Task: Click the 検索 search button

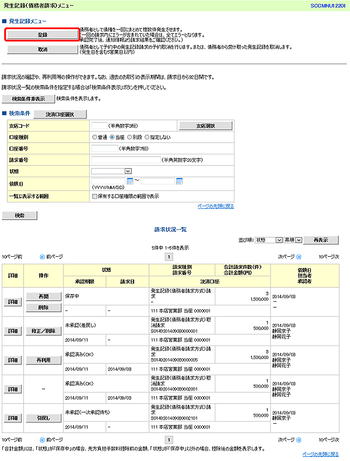Action: tap(19, 215)
